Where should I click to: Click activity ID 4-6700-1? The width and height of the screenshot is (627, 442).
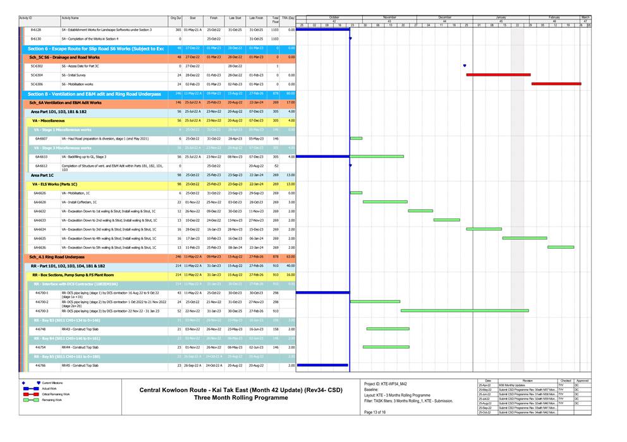[x=42, y=293]
